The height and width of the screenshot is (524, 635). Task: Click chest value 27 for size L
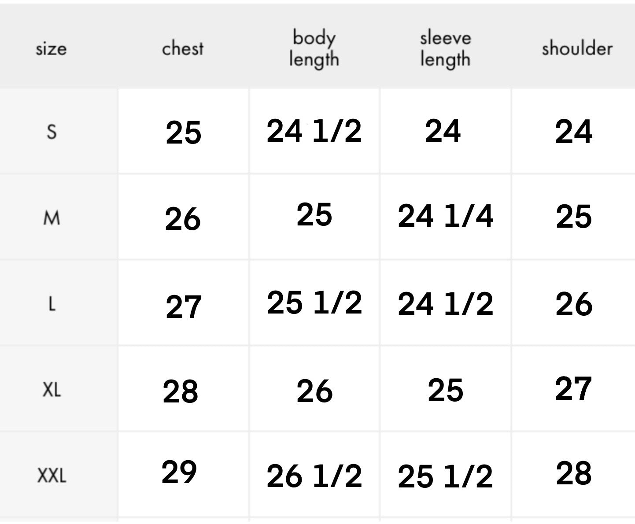point(184,307)
